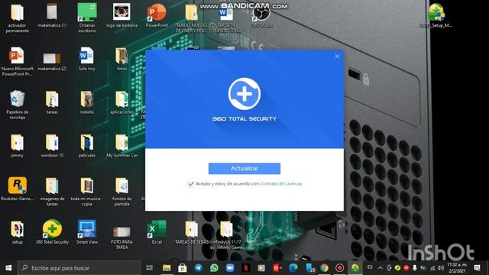Uncheck the license agreement acceptance checkbox
Screen dimensions: 489x275
coord(190,183)
